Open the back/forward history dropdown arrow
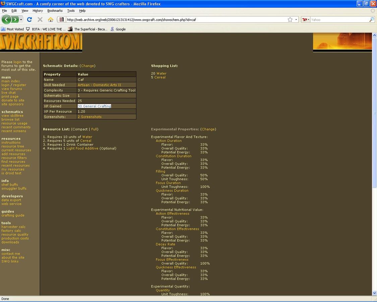 (21, 19)
